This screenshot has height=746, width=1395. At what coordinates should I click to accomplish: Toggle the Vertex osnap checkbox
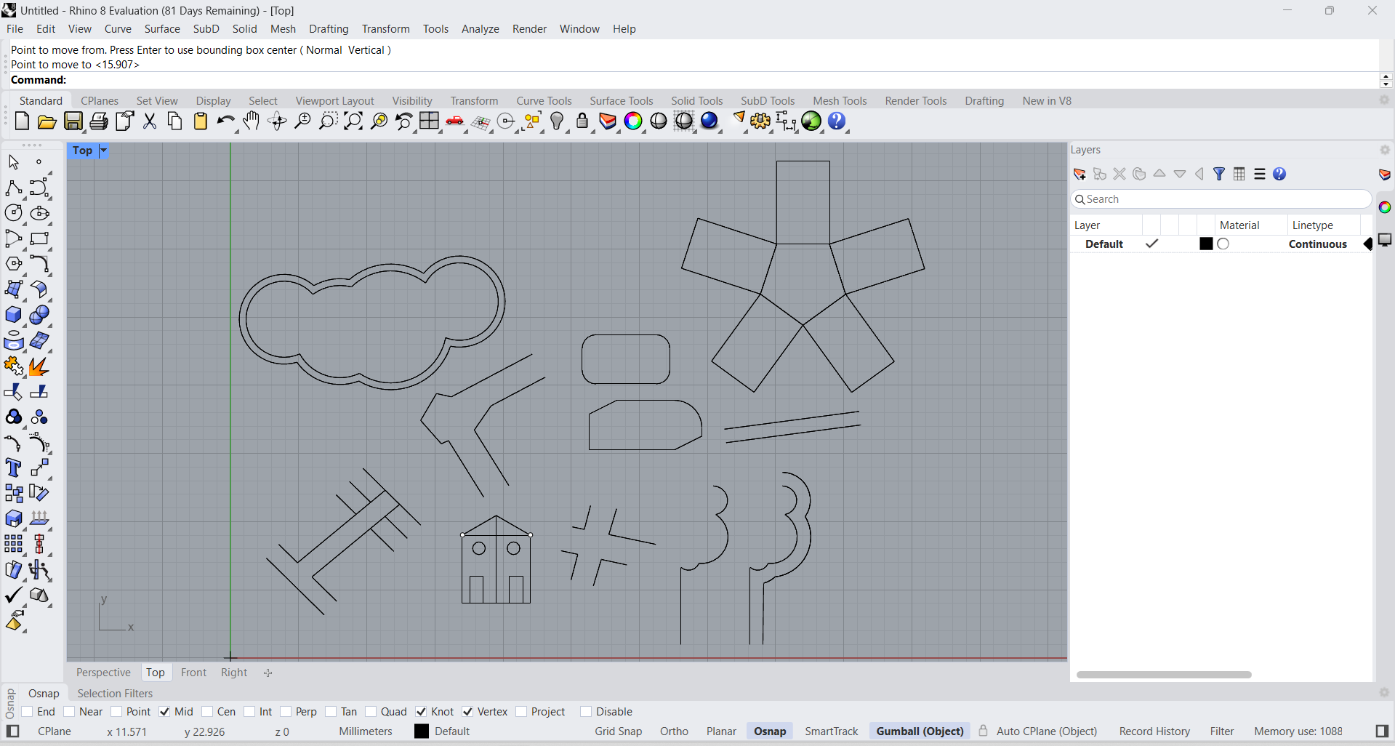coord(468,712)
